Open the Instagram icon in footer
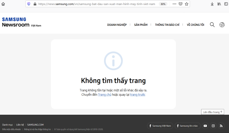The image size is (229, 133). 213,126
